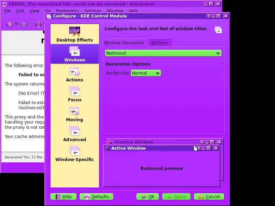Click the Inactive Window preview help button
Screen dimensions: 275x206
(202, 142)
